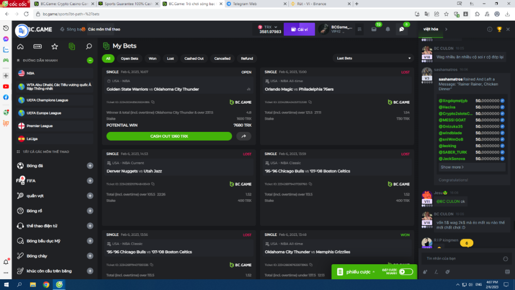Copy the Orlando Magic bet ticket ID
The height and width of the screenshot is (290, 515).
(x=310, y=102)
